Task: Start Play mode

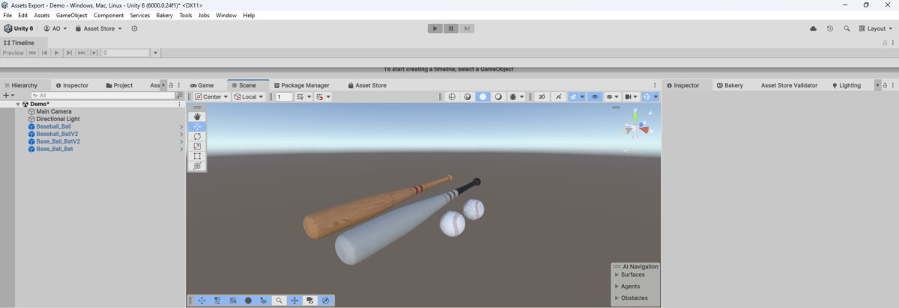Action: [435, 28]
